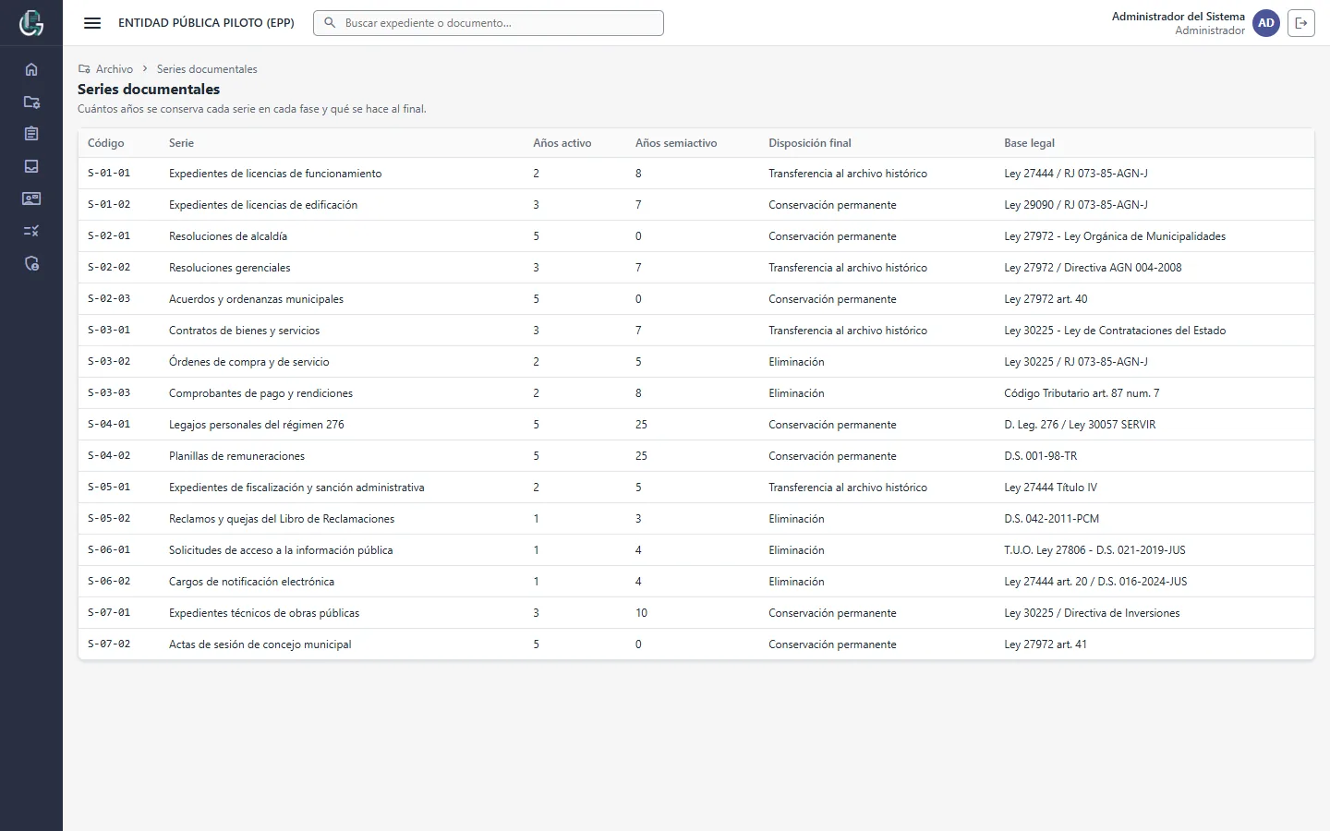Click the Serie column header
This screenshot has height=831, width=1330.
(181, 143)
